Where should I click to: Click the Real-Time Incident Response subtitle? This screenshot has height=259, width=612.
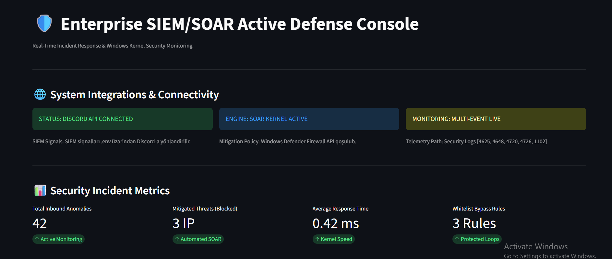(x=113, y=46)
